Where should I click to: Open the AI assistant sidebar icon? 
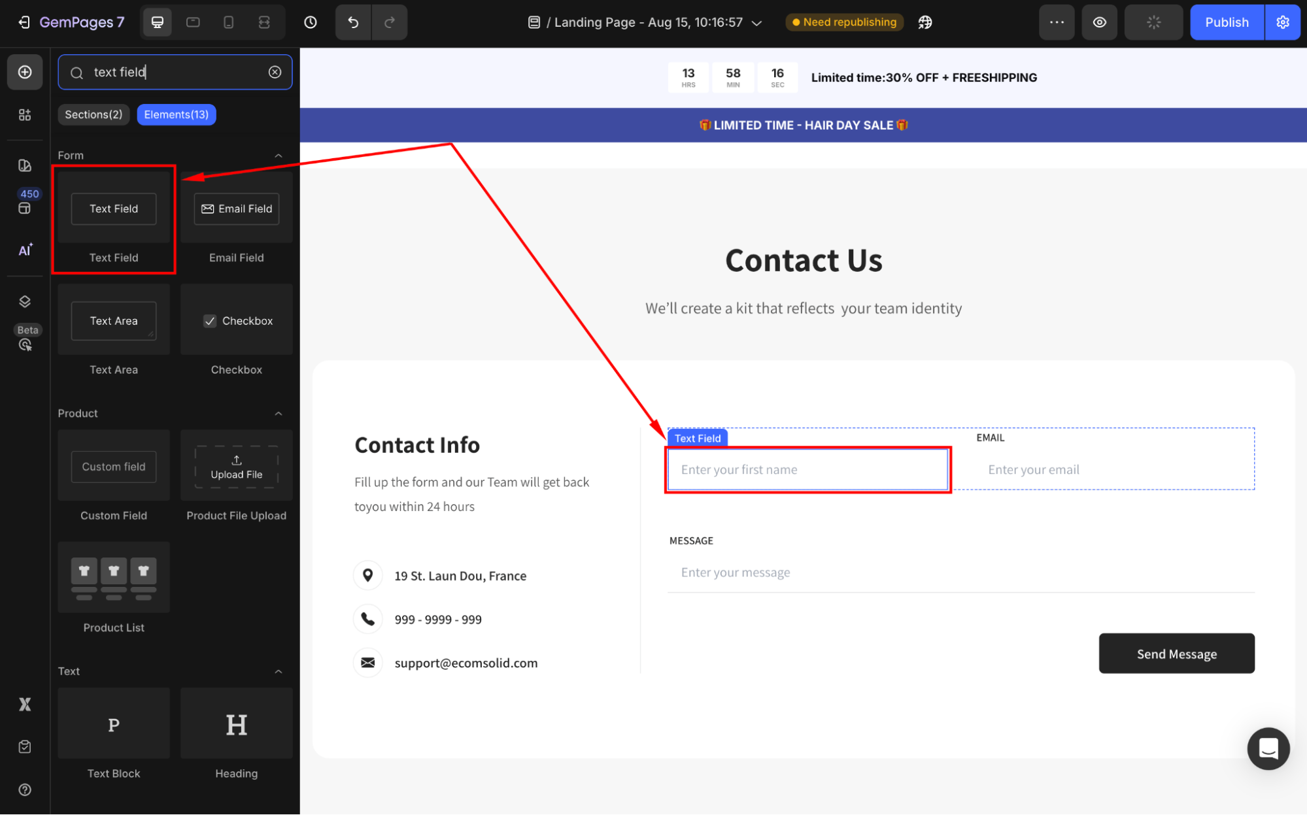click(x=25, y=250)
